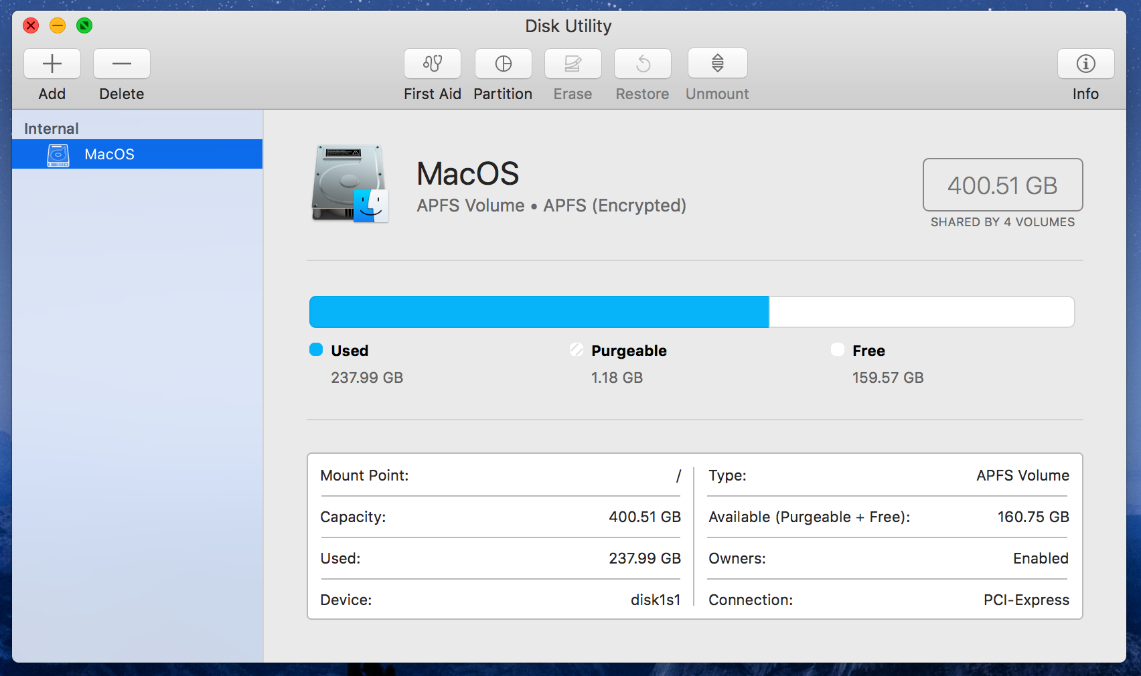The width and height of the screenshot is (1141, 676).
Task: Click the white Free legend dot
Action: [838, 349]
